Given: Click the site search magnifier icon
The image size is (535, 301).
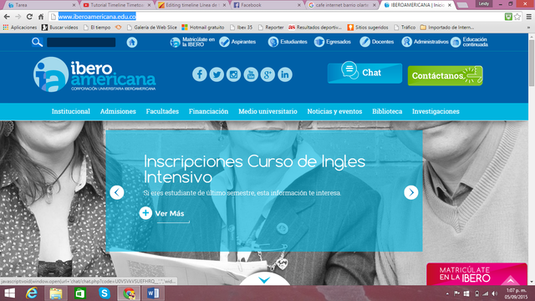Looking at the screenshot, I should tap(37, 43).
